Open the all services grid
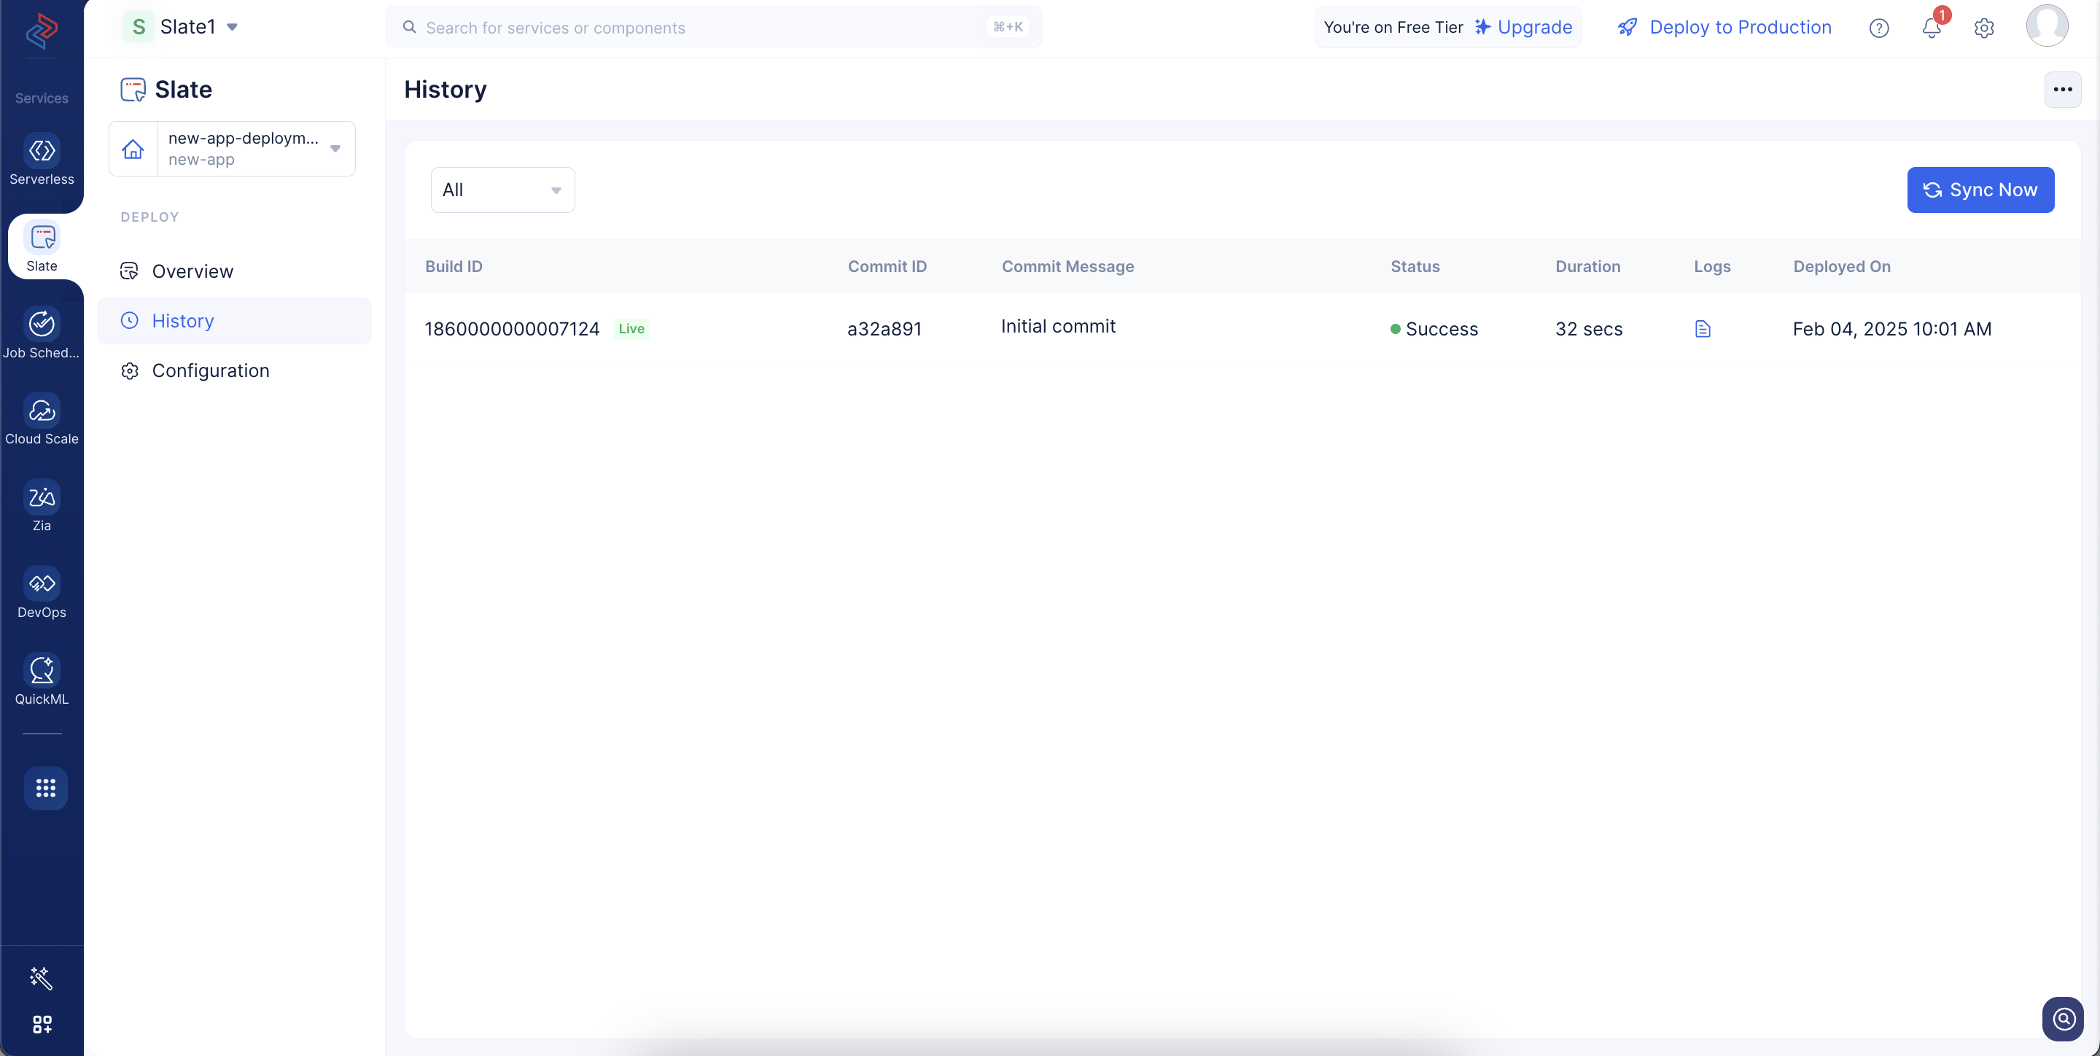Viewport: 2100px width, 1056px height. (46, 788)
